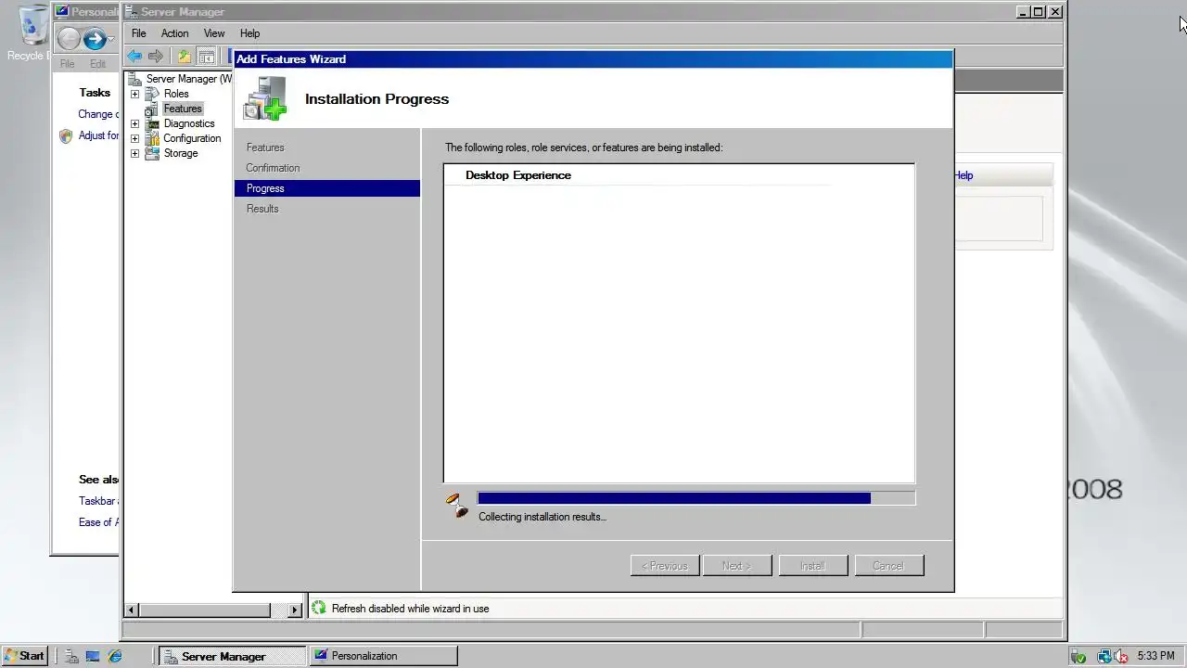Click the installation progress tool icon
The image size is (1187, 668).
tap(457, 505)
